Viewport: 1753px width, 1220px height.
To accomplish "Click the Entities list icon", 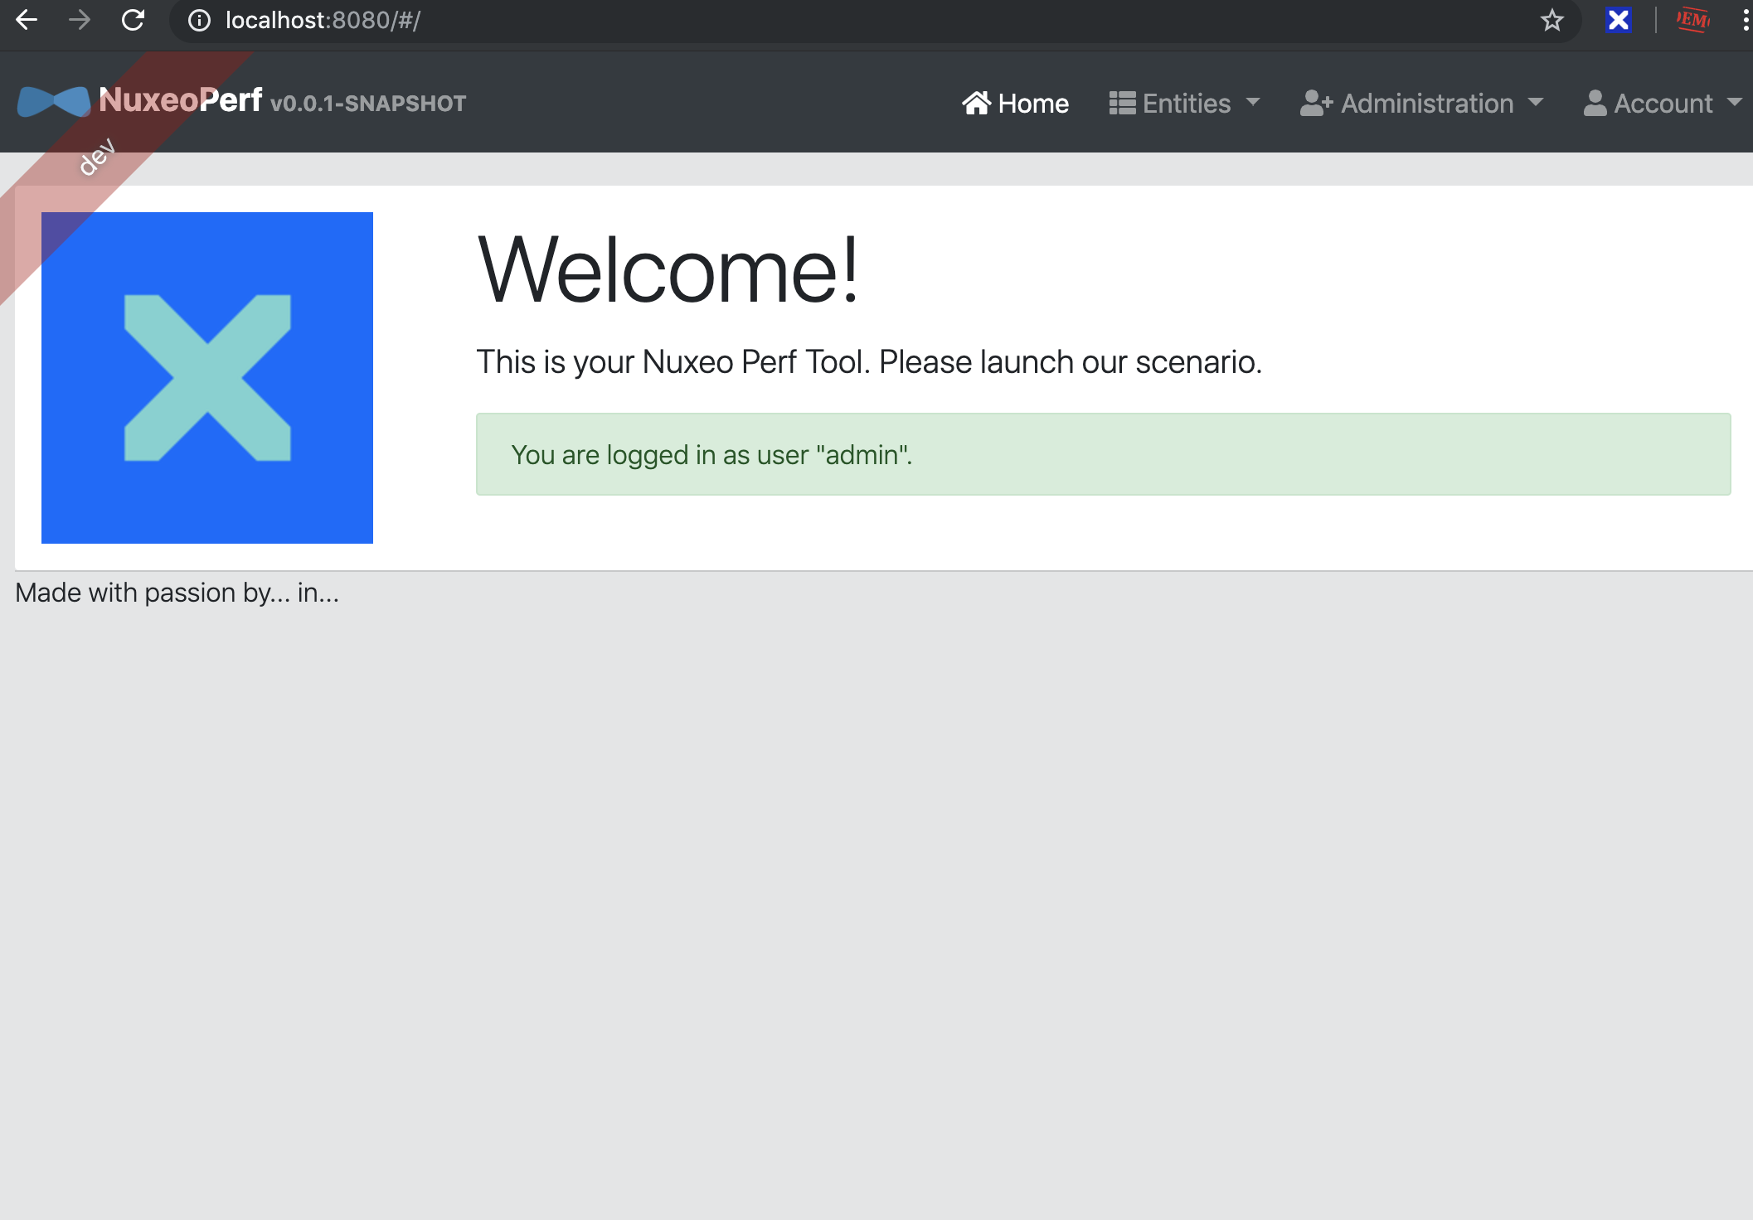I will coord(1122,103).
